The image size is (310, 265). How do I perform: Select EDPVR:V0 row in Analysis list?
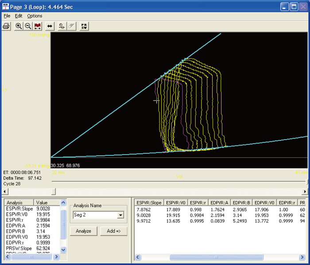32,237
